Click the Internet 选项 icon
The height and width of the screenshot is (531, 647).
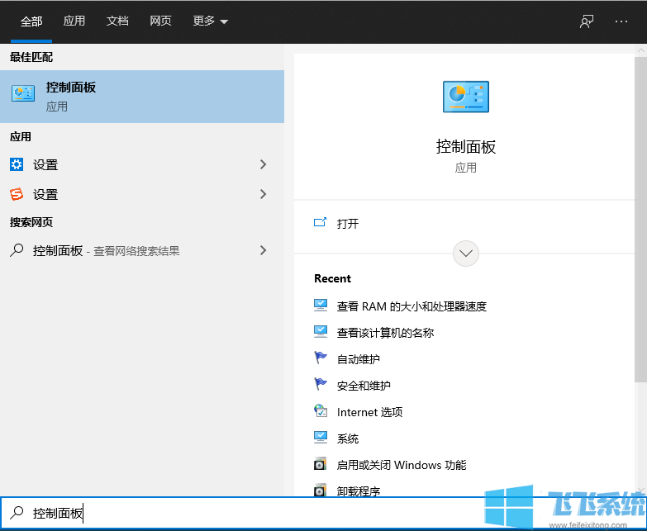(321, 411)
